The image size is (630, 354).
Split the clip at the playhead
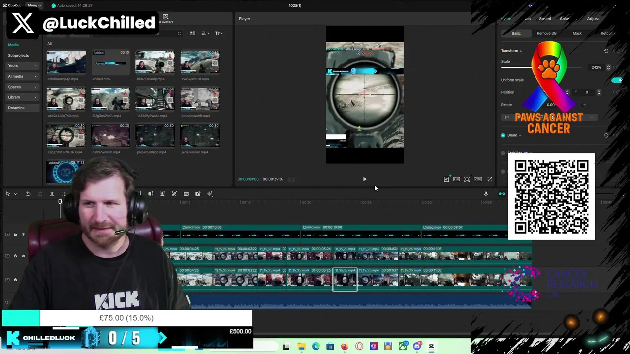[x=52, y=194]
